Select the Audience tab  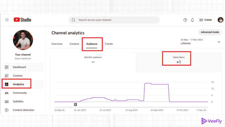tap(92, 44)
